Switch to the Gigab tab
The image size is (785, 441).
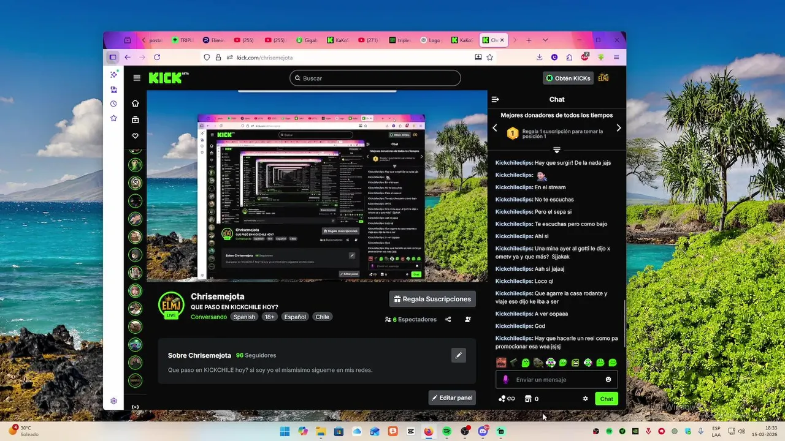[x=307, y=40]
